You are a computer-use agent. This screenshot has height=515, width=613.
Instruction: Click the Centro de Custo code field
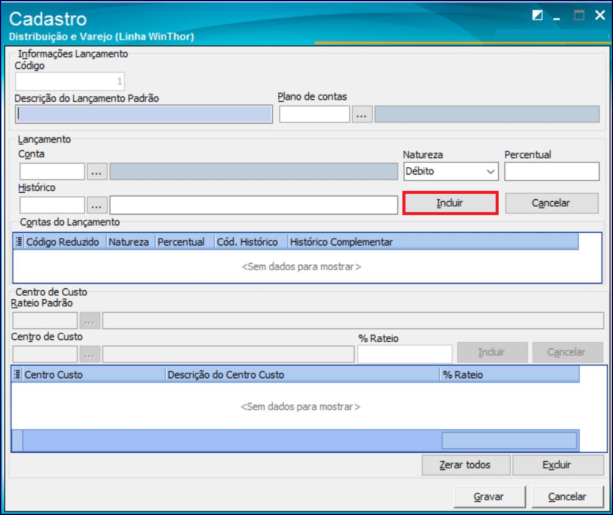tap(45, 354)
